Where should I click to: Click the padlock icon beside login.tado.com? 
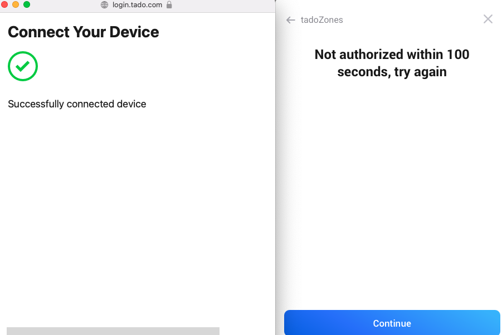click(169, 5)
